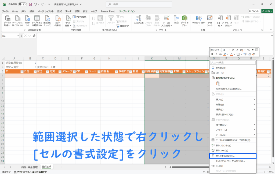Click the コメント button at top right
Viewport: 275px width, 174px height.
[254, 11]
